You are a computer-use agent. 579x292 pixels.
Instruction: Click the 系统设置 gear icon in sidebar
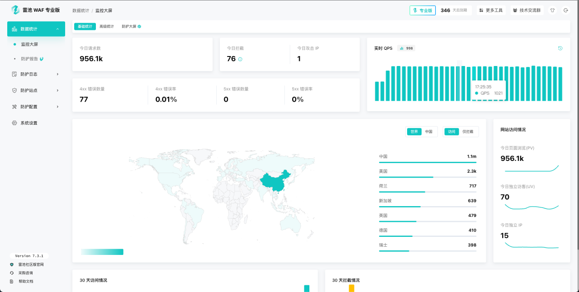pos(14,123)
